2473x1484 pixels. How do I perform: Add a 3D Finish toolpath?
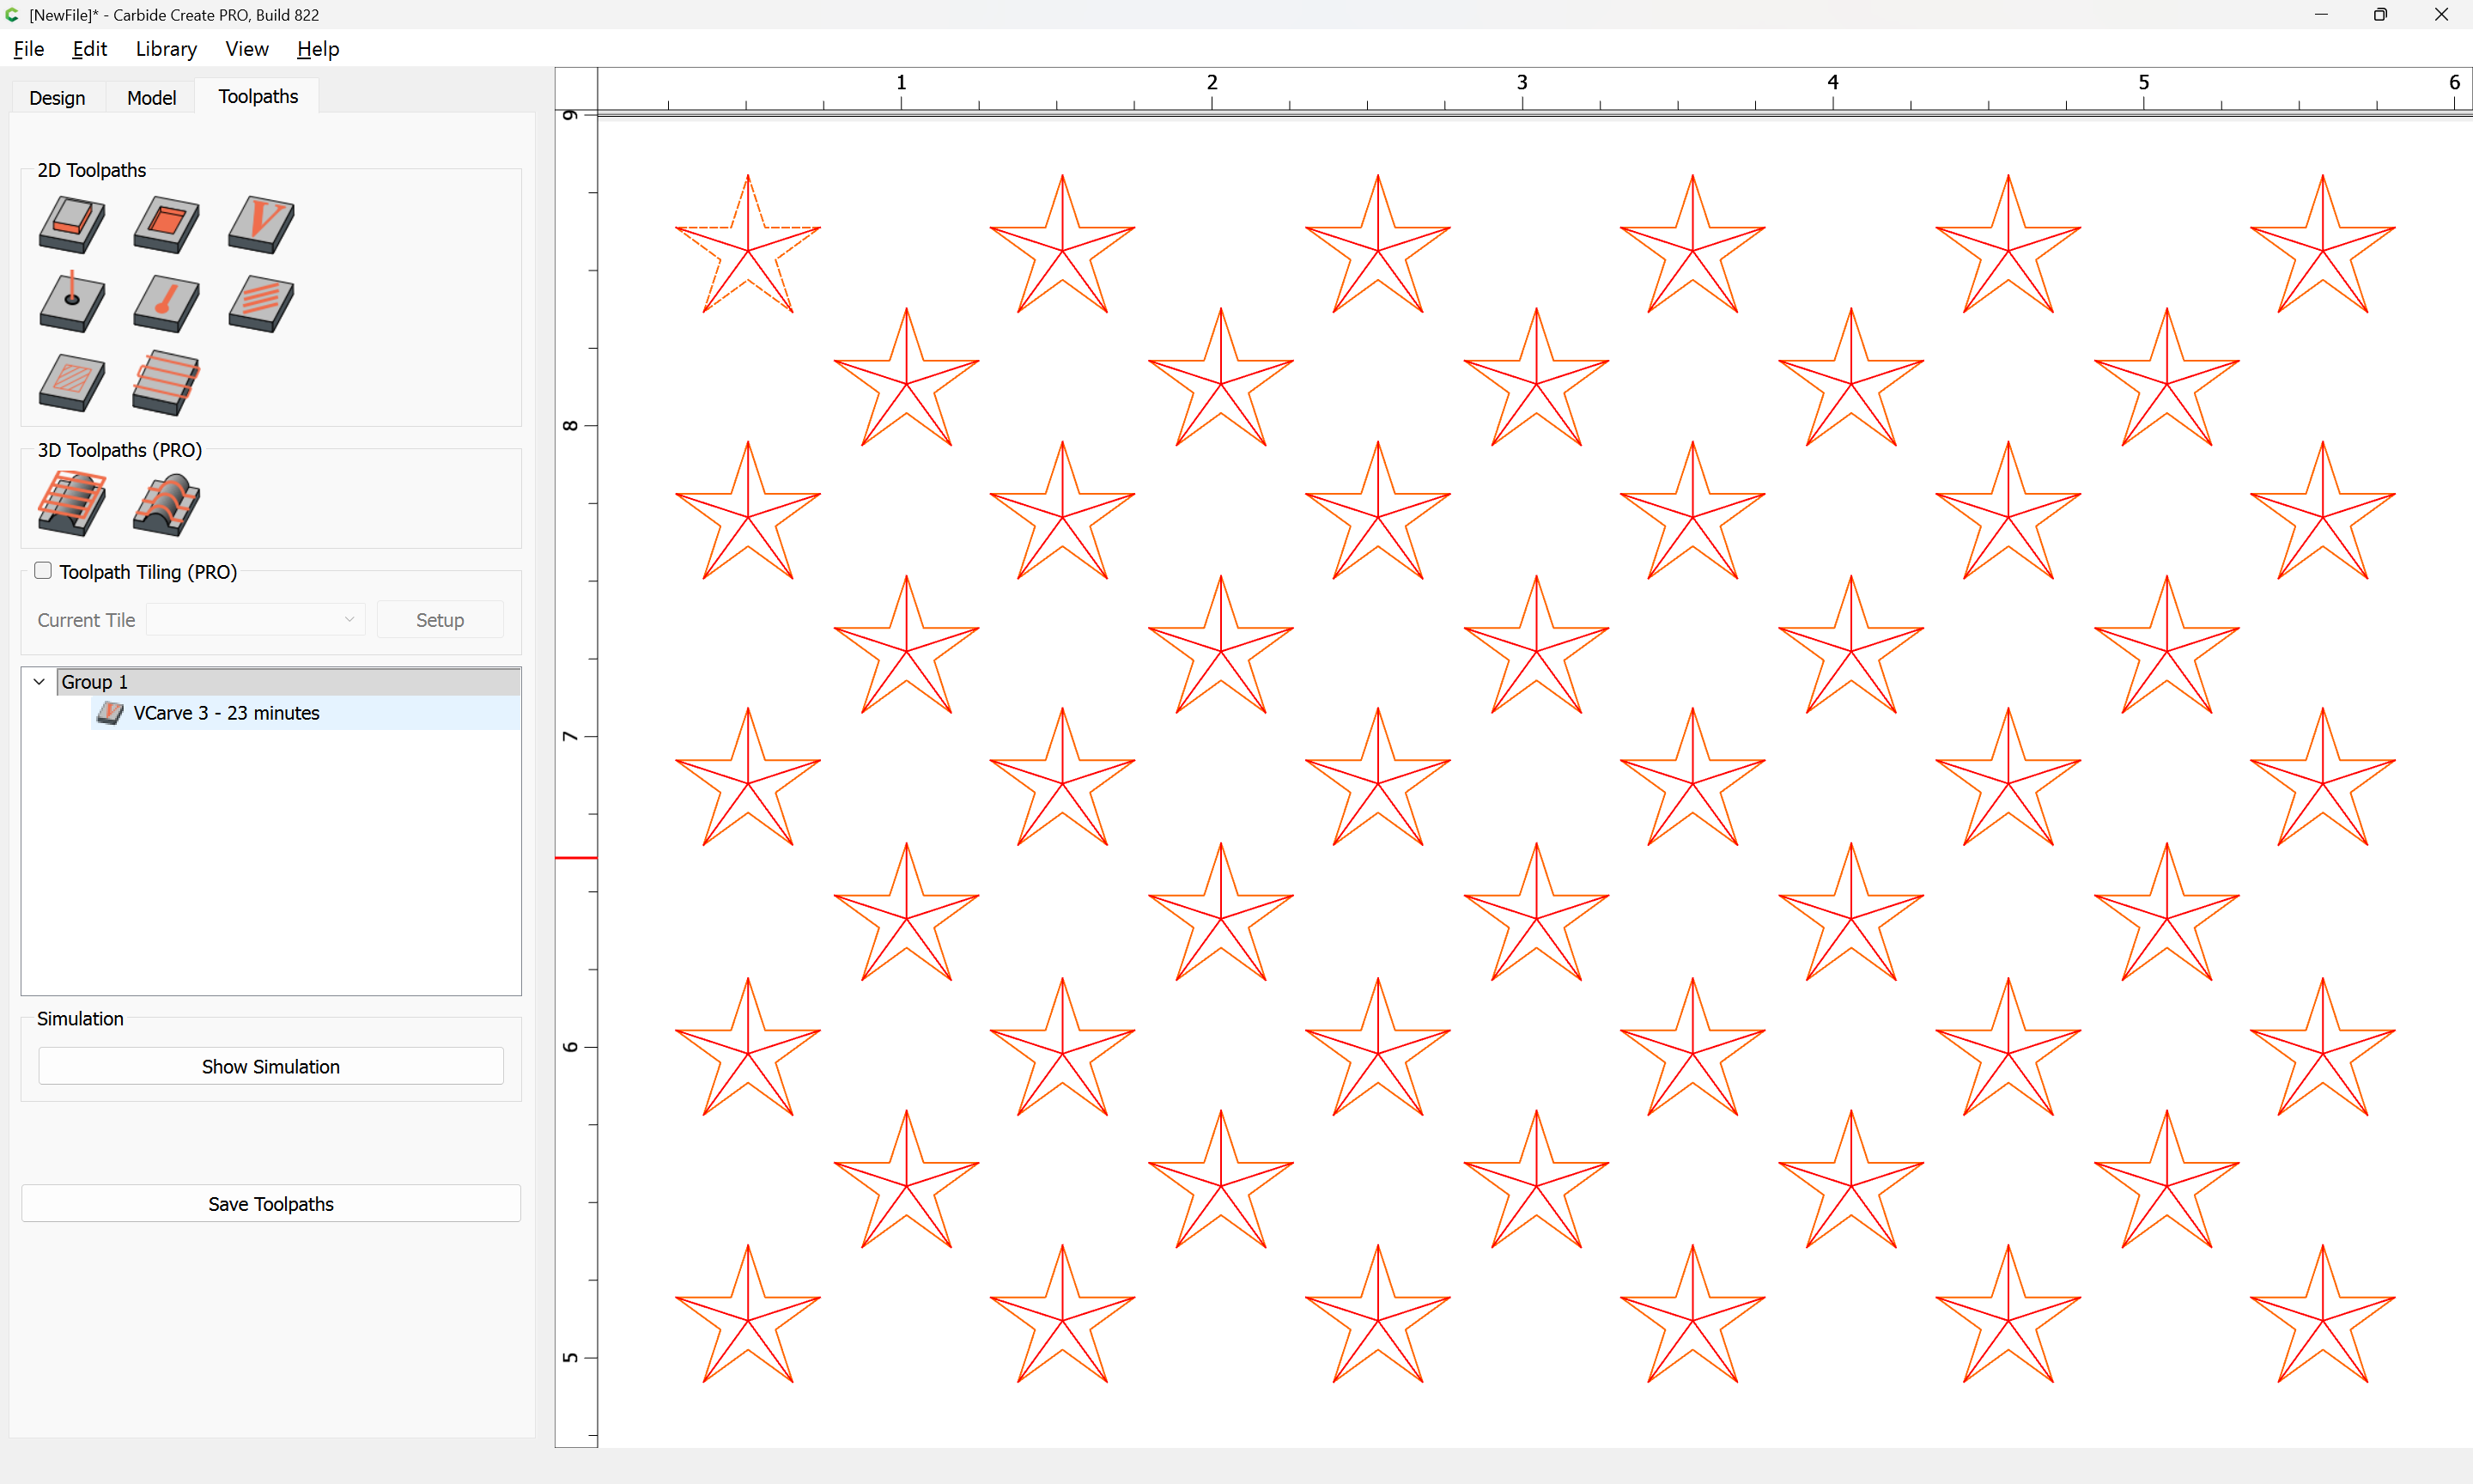pos(166,503)
